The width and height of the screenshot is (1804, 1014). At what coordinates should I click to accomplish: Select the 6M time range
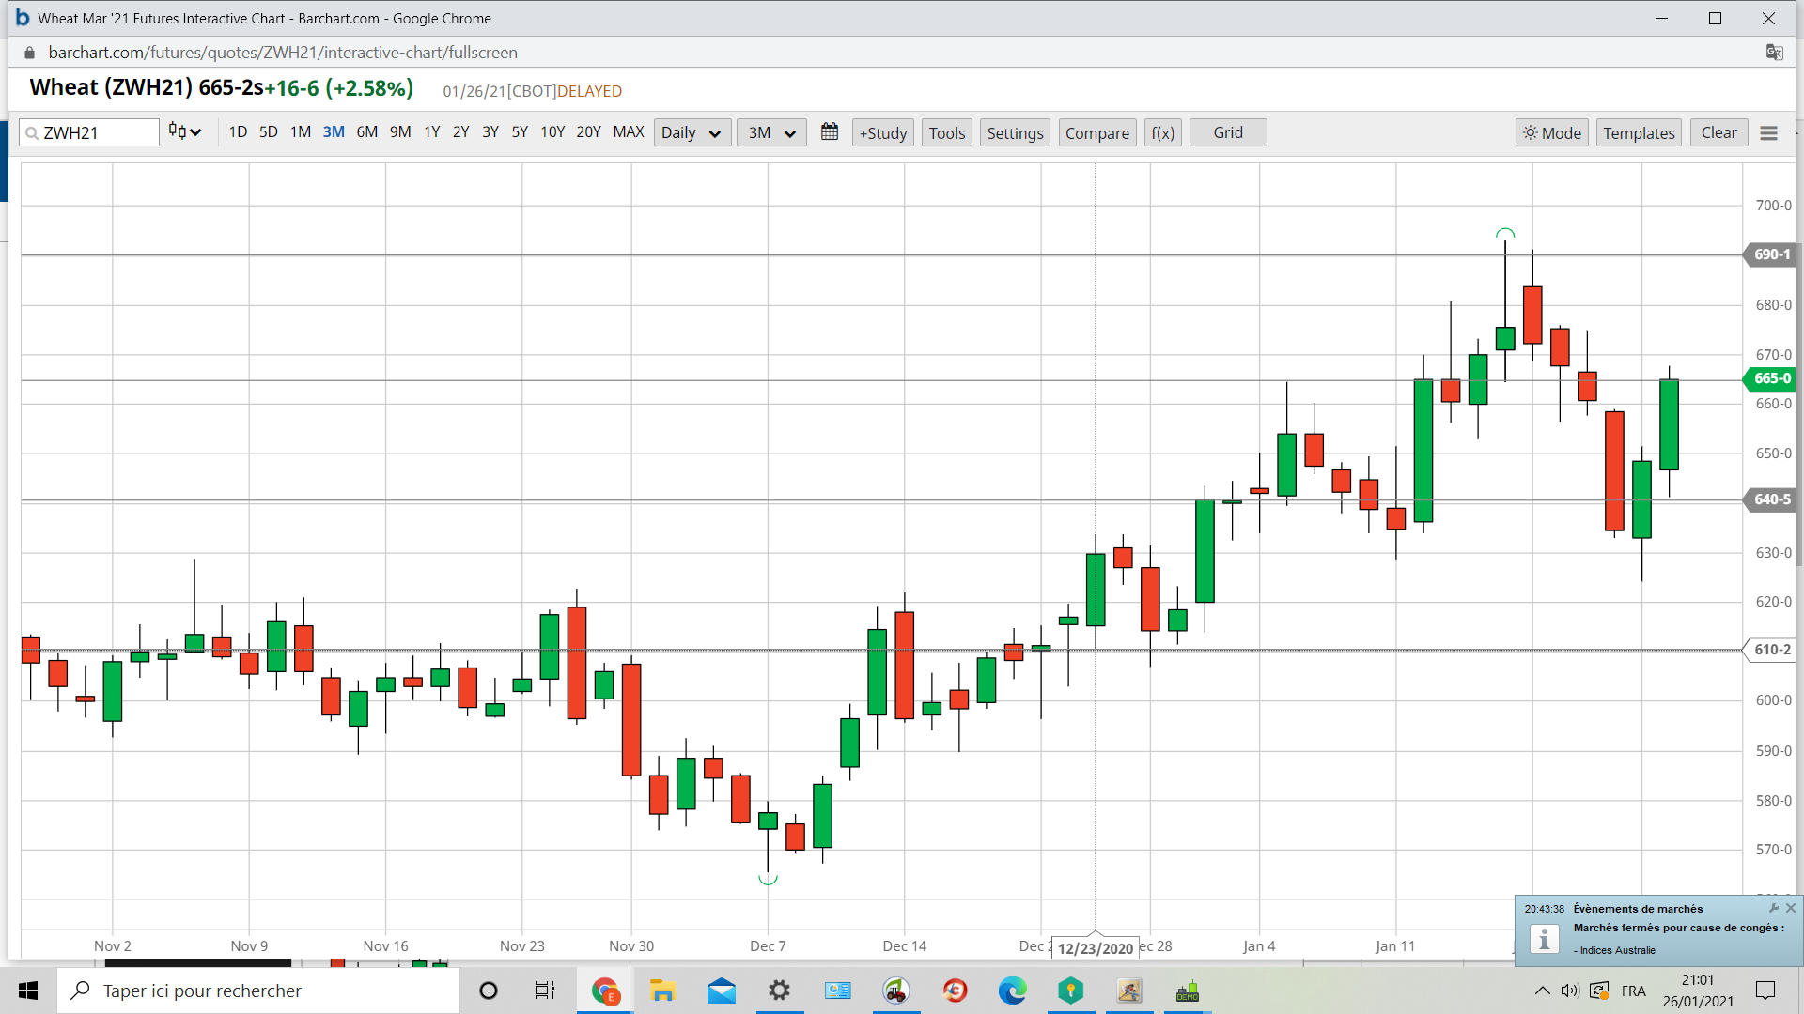point(367,132)
